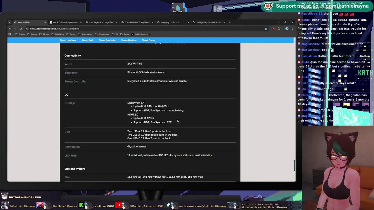Open the VR bookmark folder
This screenshot has width=374, height=210.
[x=115, y=34]
